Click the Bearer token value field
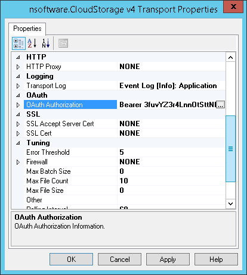The height and width of the screenshot is (275, 247). tap(167, 105)
